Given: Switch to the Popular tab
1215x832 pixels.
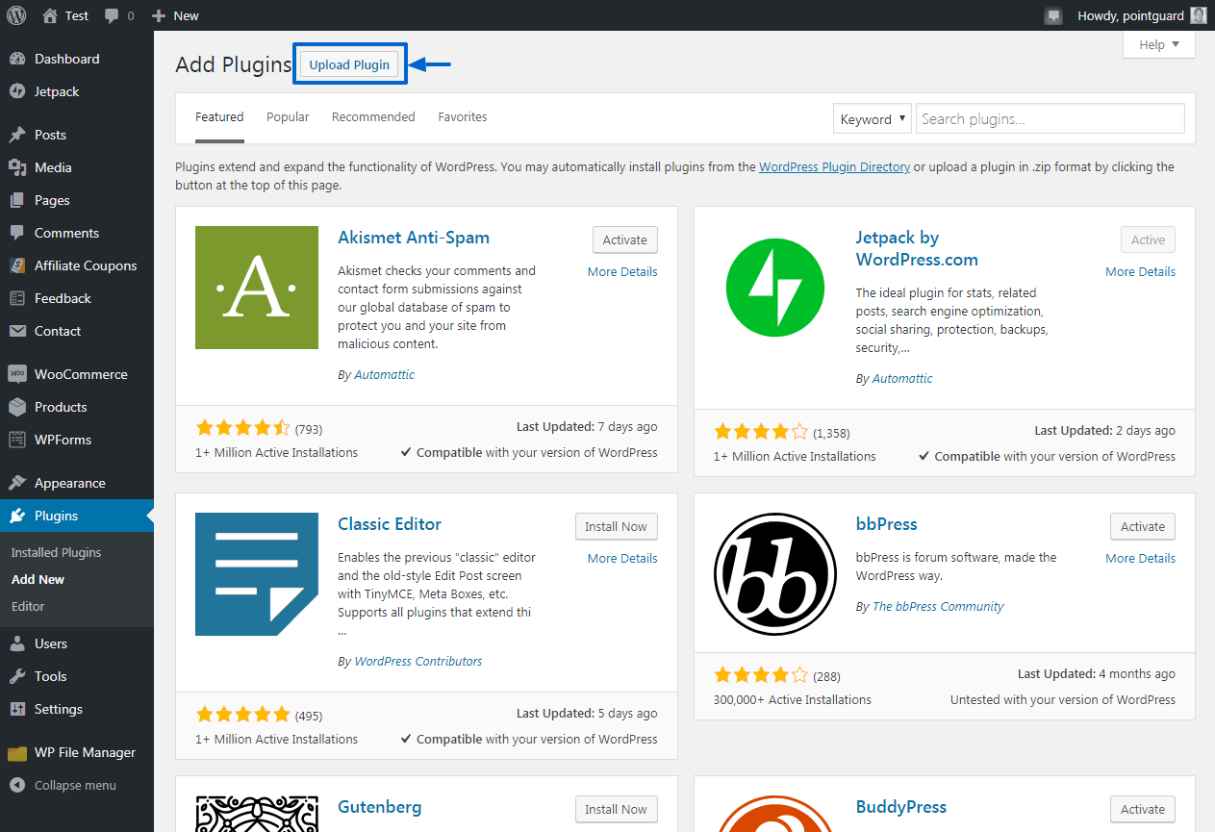Looking at the screenshot, I should coord(288,116).
